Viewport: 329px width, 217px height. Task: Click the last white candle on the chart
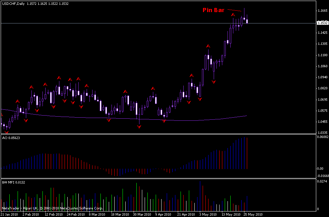pos(247,21)
